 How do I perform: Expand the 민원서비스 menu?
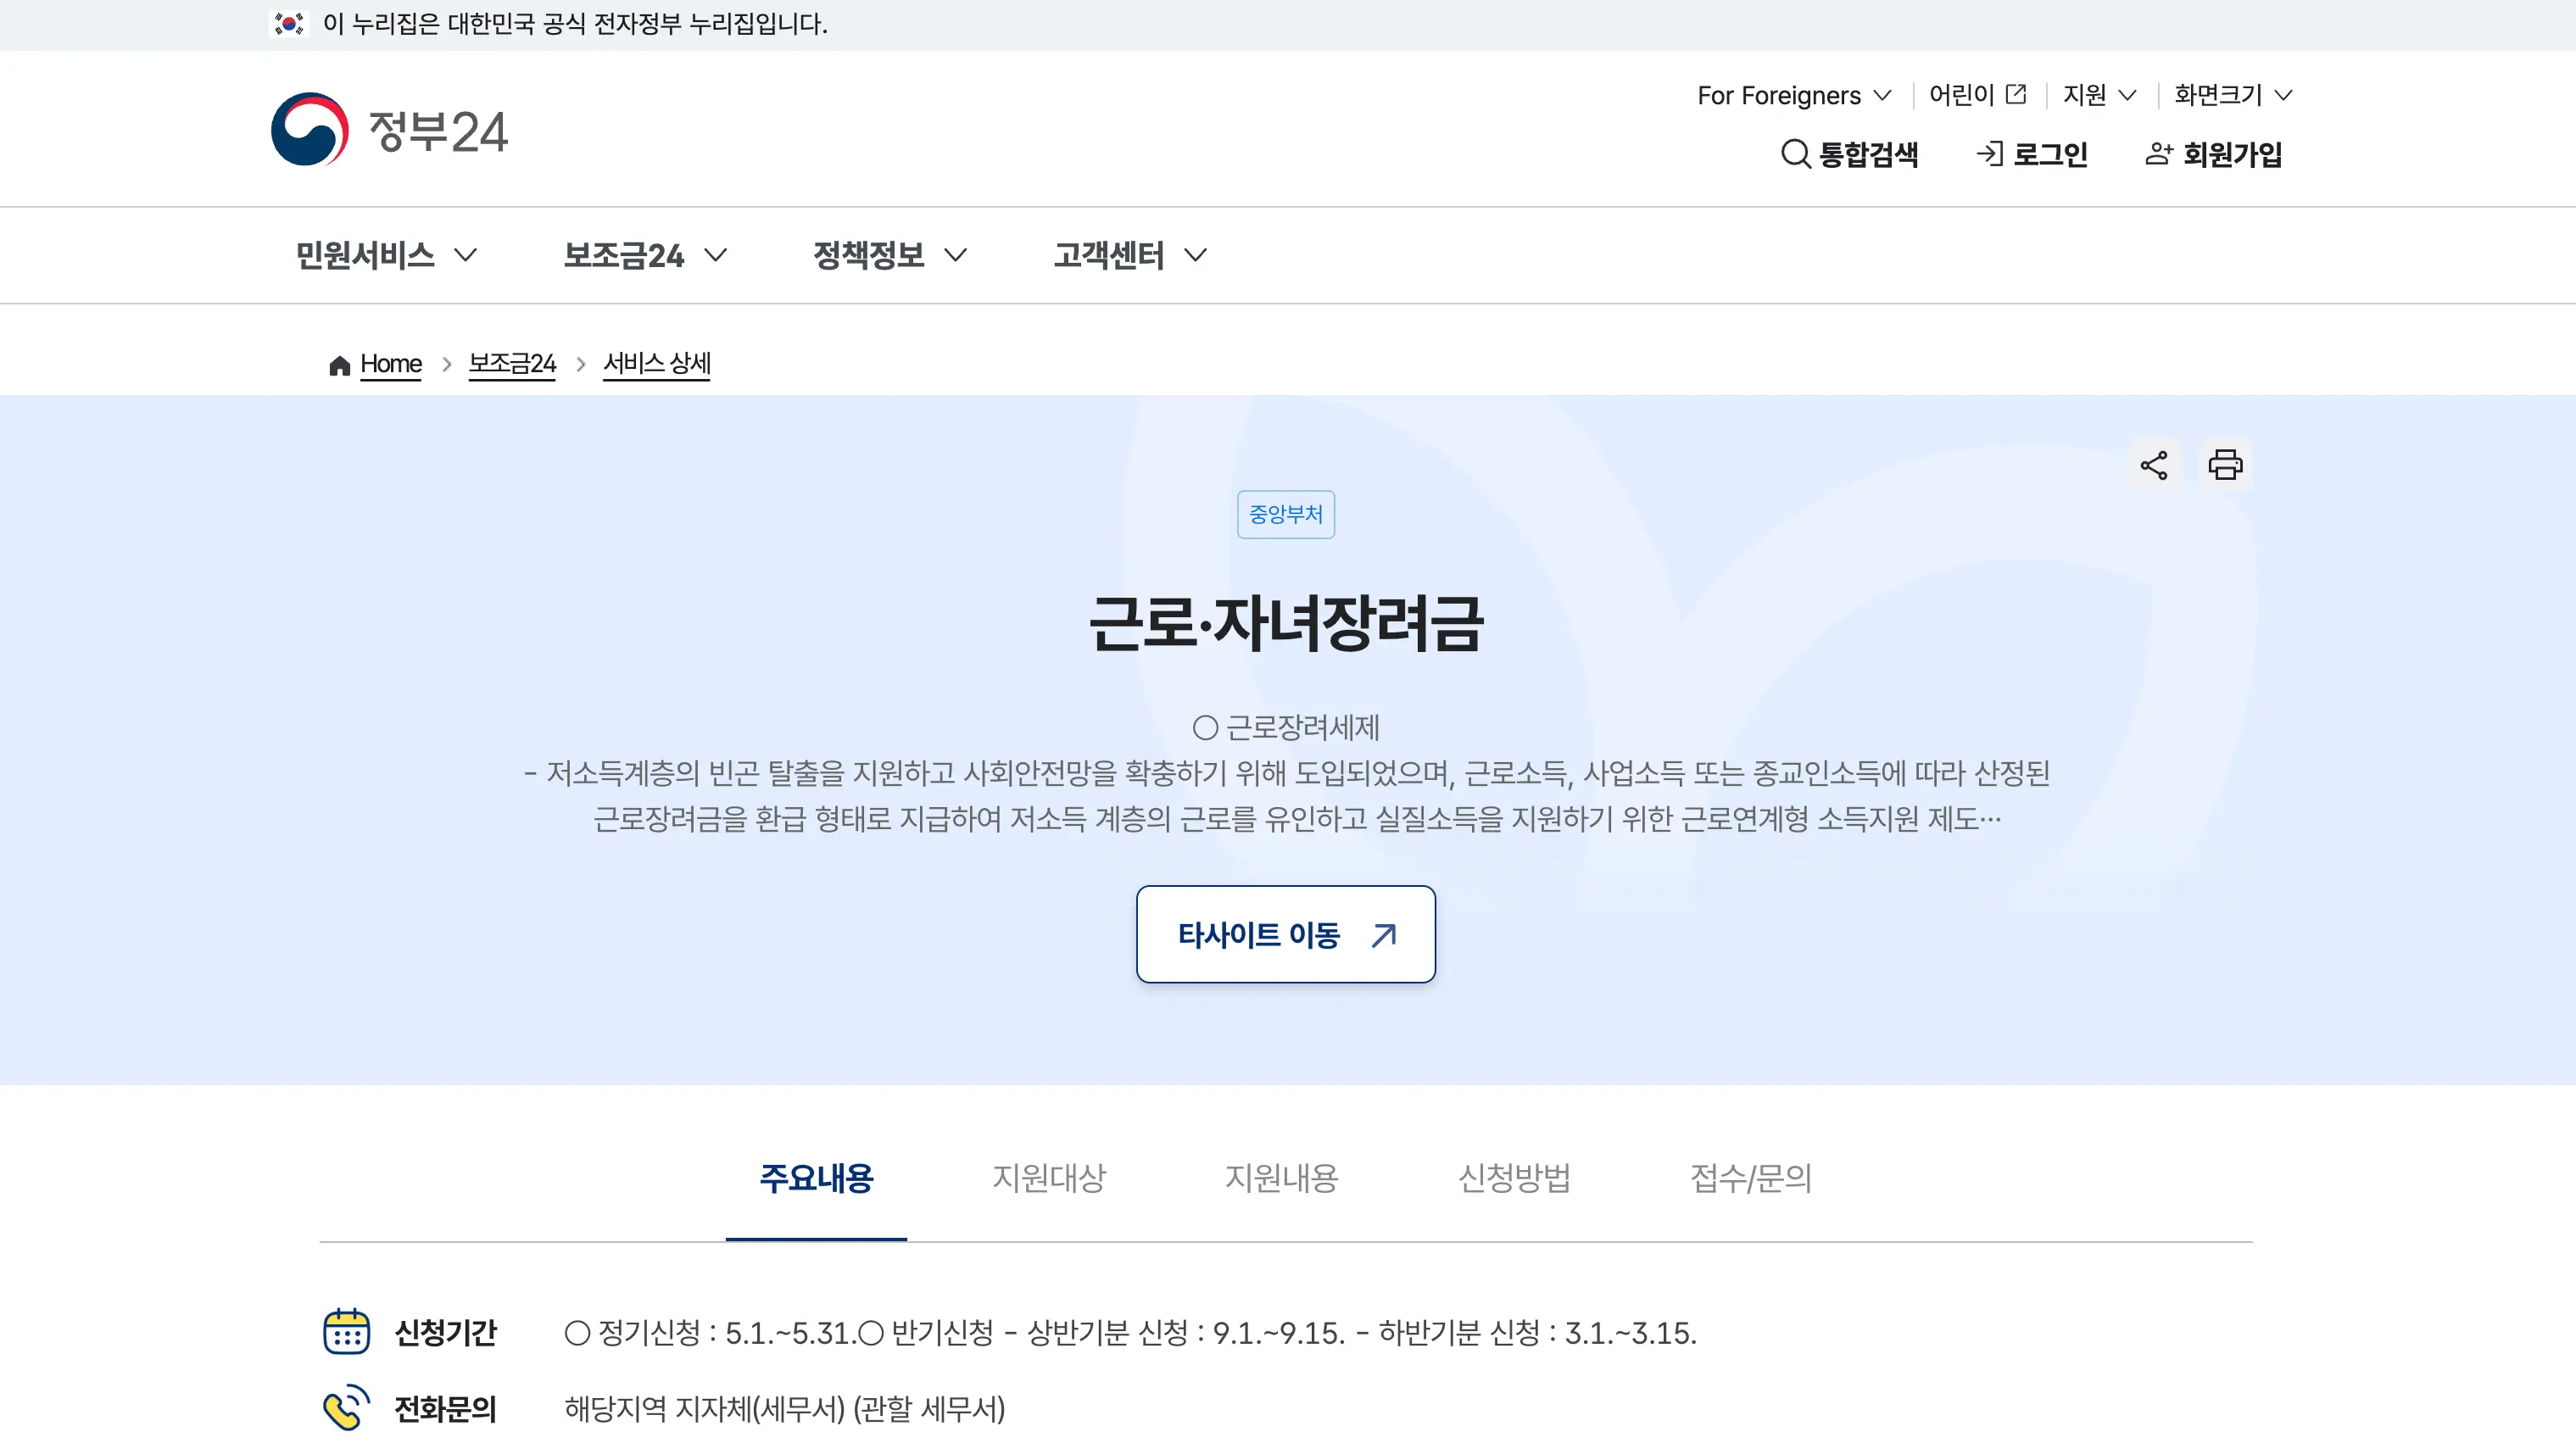[x=386, y=255]
